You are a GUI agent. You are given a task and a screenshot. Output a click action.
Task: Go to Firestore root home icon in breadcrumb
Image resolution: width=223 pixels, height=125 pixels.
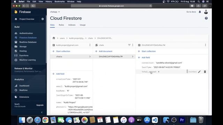click(54, 38)
